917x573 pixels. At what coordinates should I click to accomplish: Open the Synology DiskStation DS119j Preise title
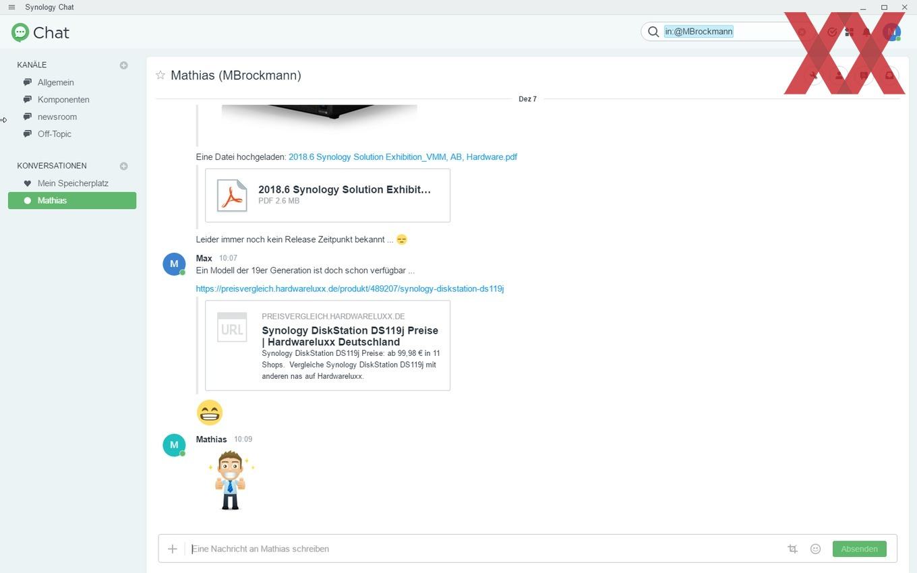(x=350, y=336)
